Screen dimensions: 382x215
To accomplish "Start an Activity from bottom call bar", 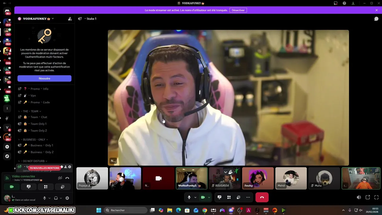I will 229,197.
